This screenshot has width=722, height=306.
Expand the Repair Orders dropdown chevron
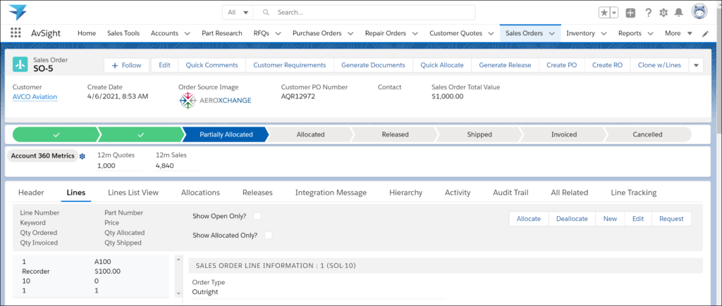point(415,34)
